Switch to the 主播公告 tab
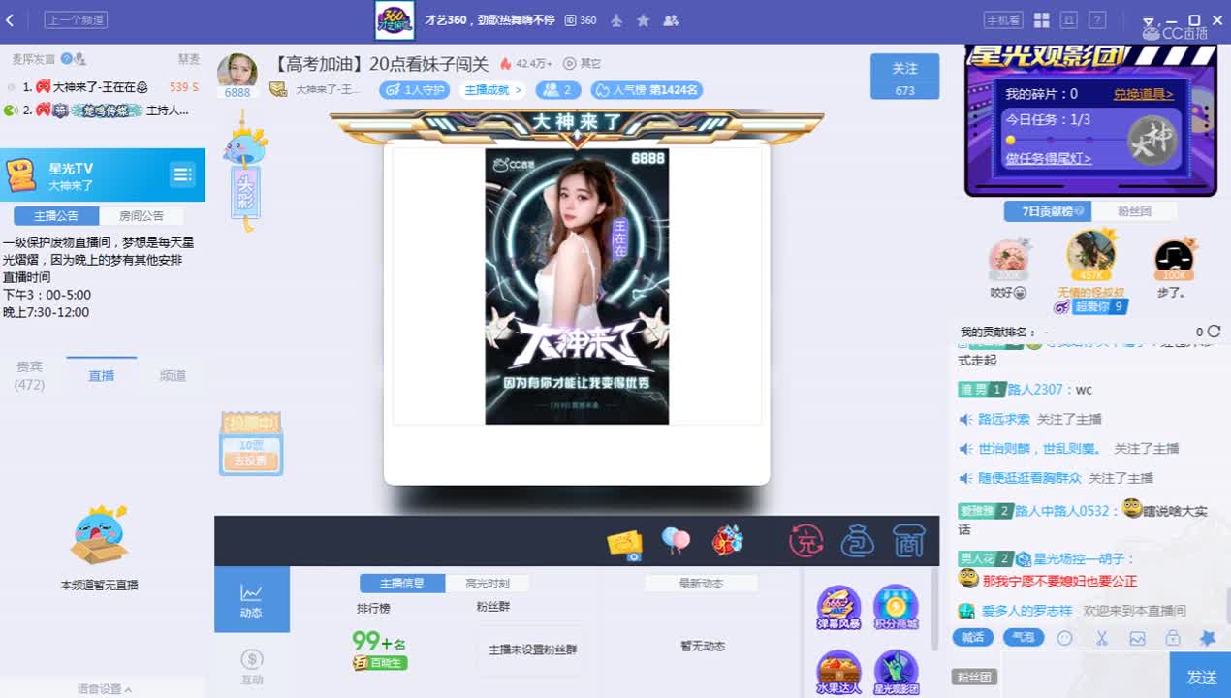This screenshot has height=698, width=1231. 56,216
